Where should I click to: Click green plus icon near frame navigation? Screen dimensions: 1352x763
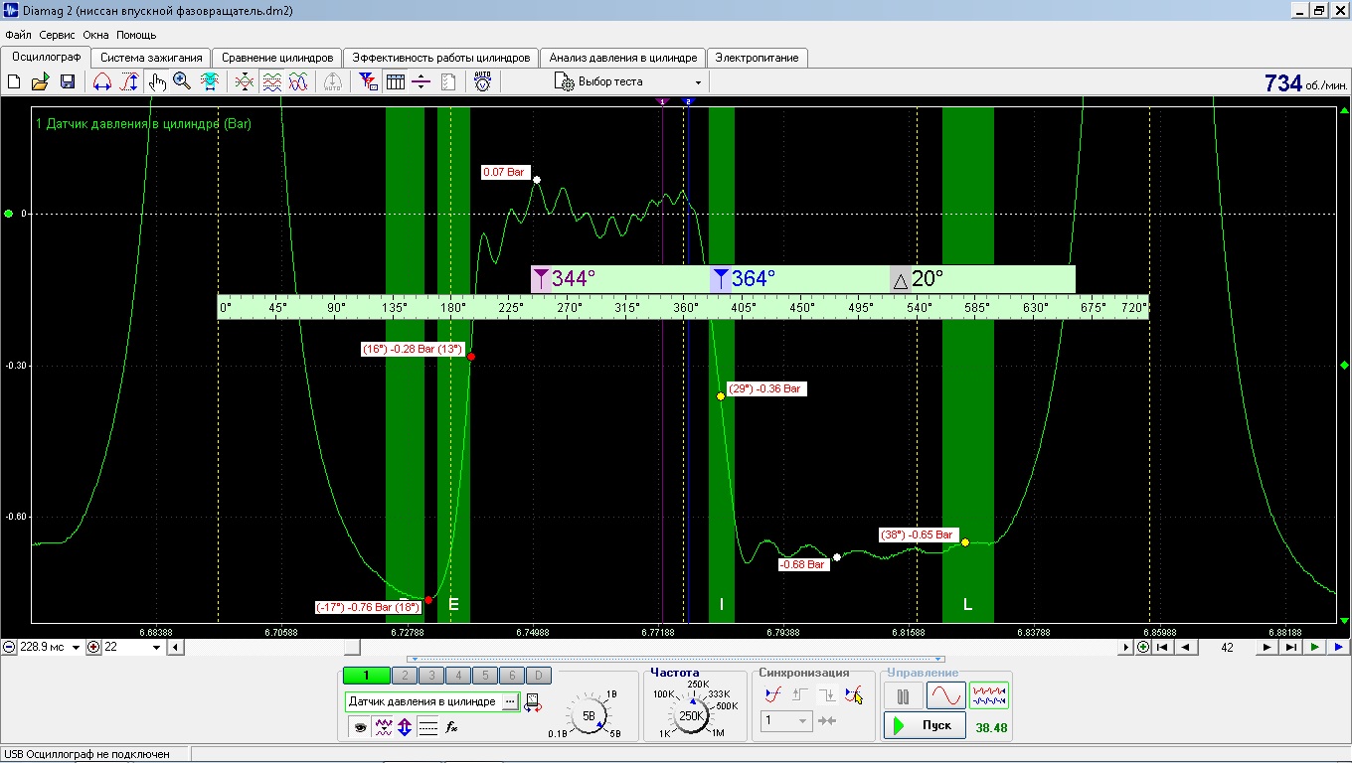coord(1143,647)
